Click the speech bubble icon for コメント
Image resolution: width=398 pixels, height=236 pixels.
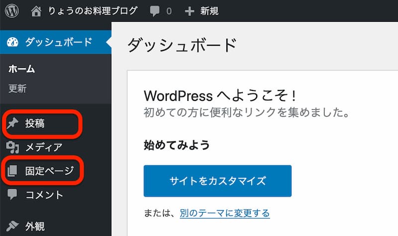(12, 195)
